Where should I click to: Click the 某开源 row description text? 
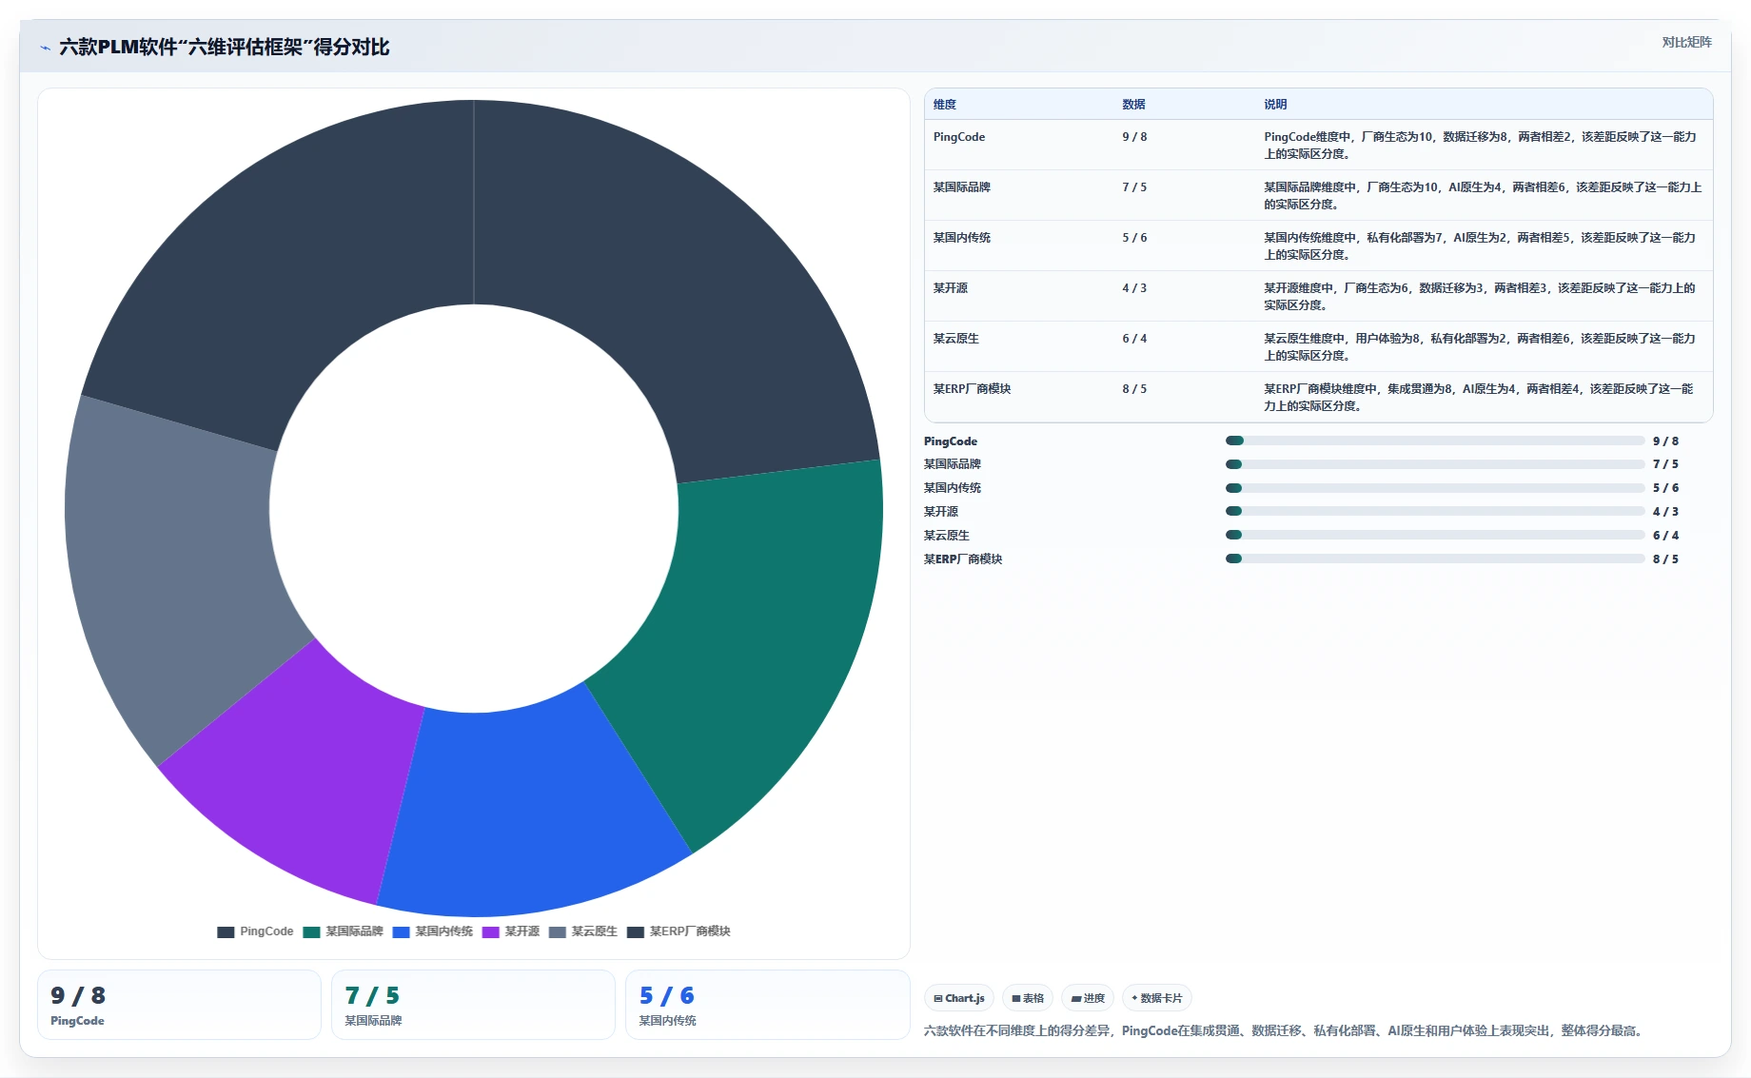(x=1480, y=297)
